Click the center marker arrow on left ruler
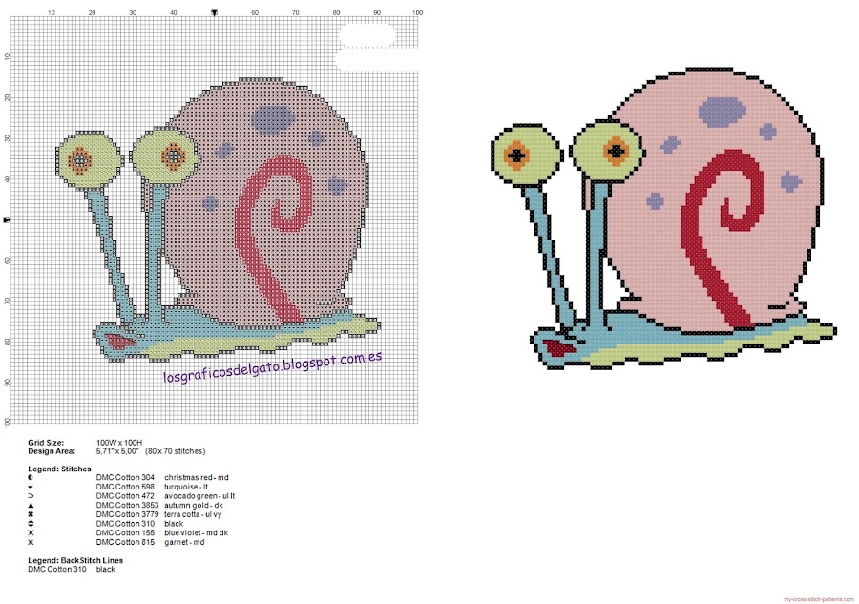The image size is (859, 604). pos(7,219)
